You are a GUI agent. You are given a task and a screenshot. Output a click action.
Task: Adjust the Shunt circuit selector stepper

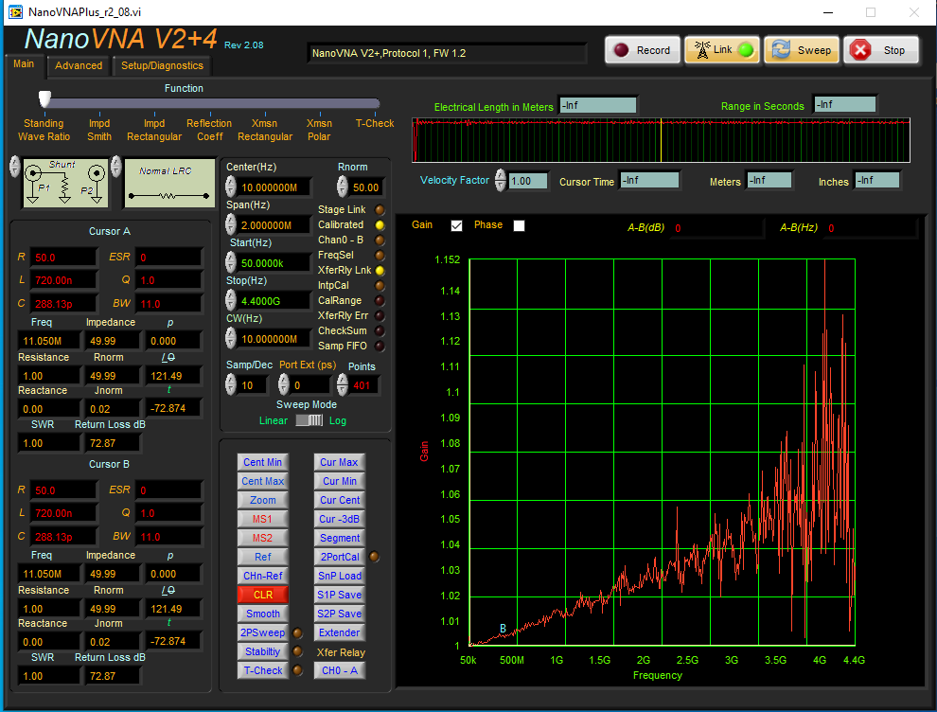pyautogui.click(x=15, y=167)
